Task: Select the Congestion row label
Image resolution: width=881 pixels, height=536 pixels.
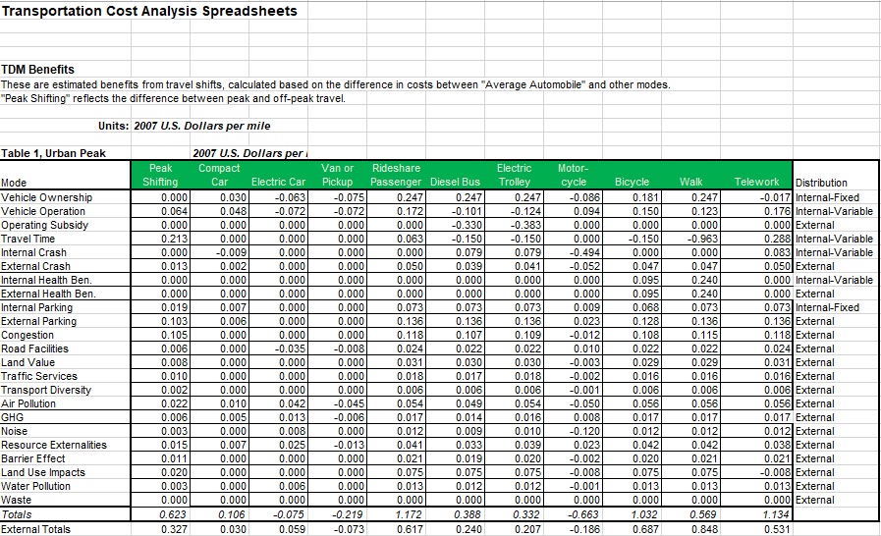Action: click(29, 335)
